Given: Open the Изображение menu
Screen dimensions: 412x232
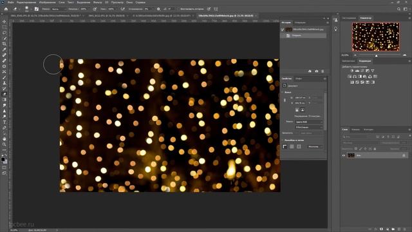Looking at the screenshot, I should click(47, 2).
